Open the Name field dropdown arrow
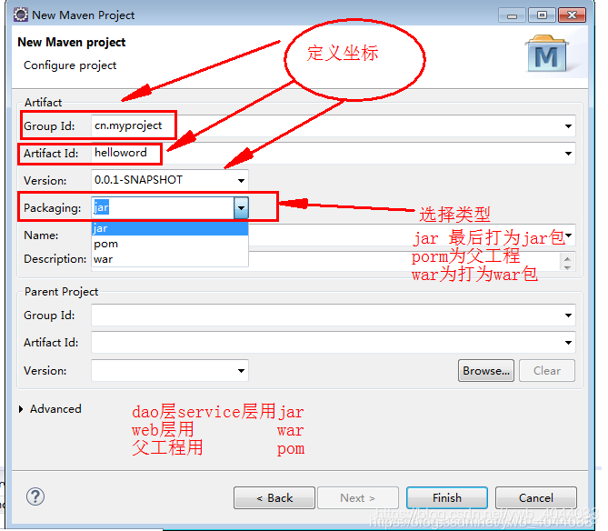Image resolution: width=608 pixels, height=531 pixels. point(569,235)
